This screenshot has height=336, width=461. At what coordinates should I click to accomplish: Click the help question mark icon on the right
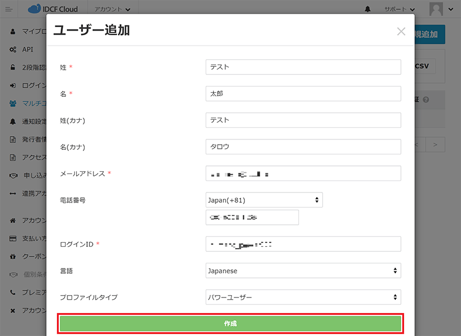[x=426, y=100]
